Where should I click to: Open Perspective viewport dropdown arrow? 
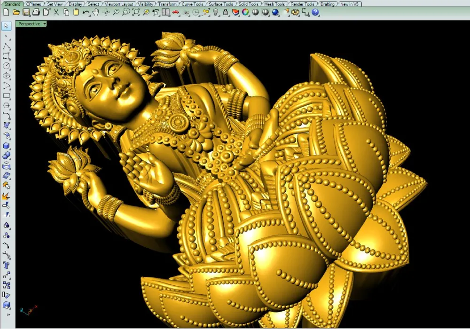(x=44, y=24)
